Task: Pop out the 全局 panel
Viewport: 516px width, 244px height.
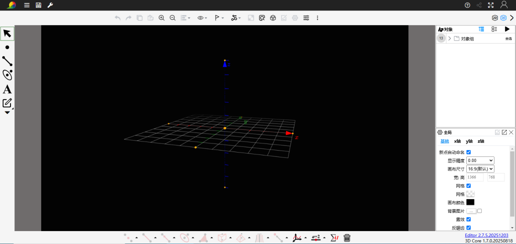Action: pos(504,132)
